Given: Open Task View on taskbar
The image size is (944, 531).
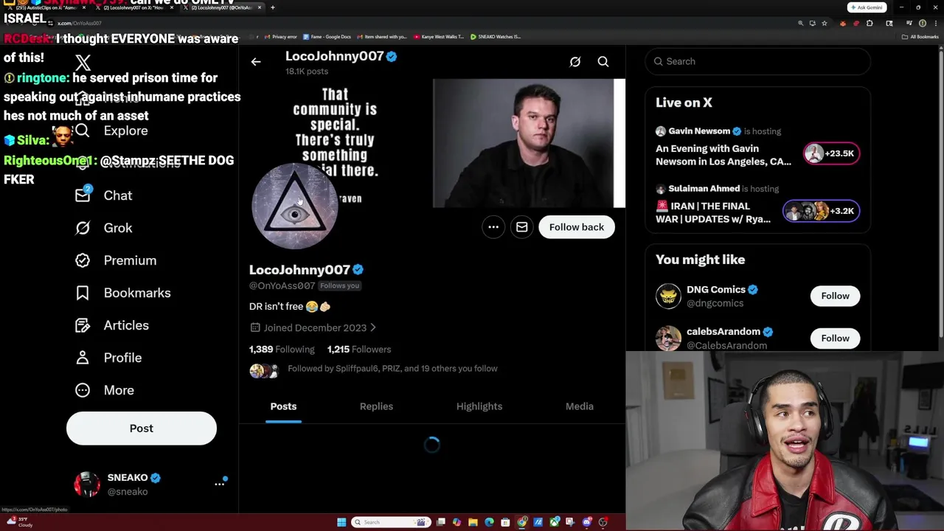Looking at the screenshot, I should coord(441,522).
